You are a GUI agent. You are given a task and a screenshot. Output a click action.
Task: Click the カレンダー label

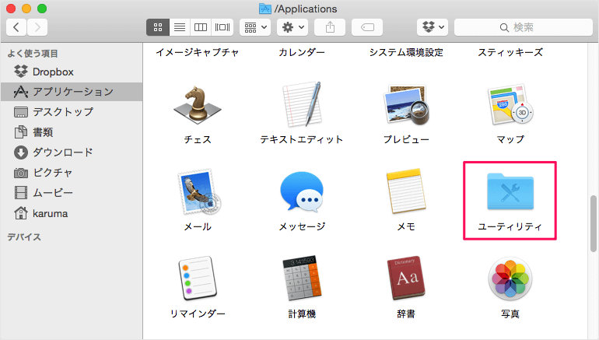(302, 52)
